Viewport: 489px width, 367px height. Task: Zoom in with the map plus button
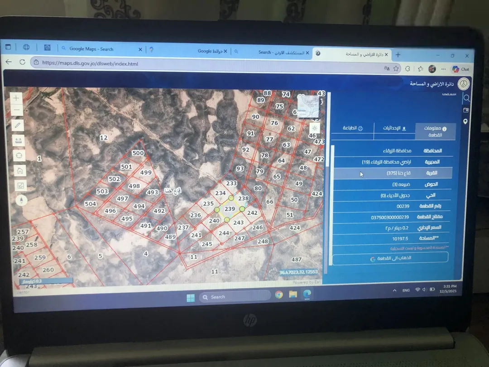click(16, 98)
